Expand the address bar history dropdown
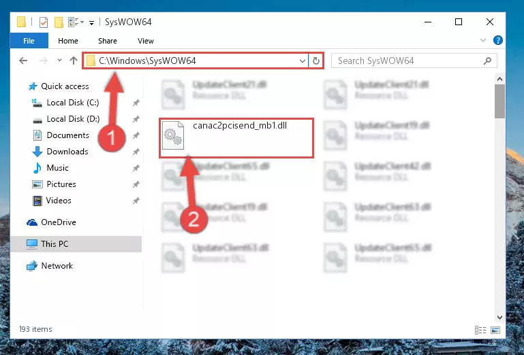Image resolution: width=524 pixels, height=355 pixels. pos(302,61)
